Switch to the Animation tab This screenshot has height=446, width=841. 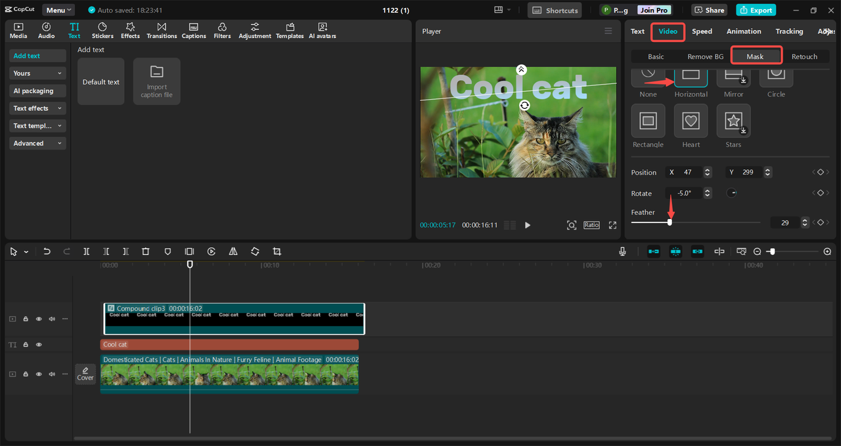(x=743, y=31)
